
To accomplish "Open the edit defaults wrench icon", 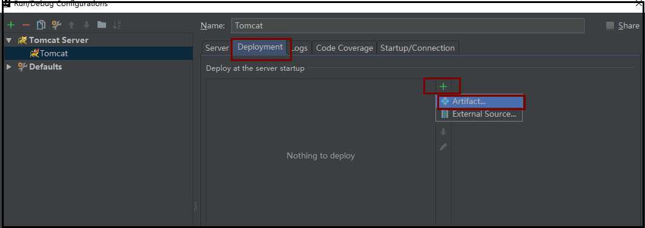I will [x=56, y=25].
